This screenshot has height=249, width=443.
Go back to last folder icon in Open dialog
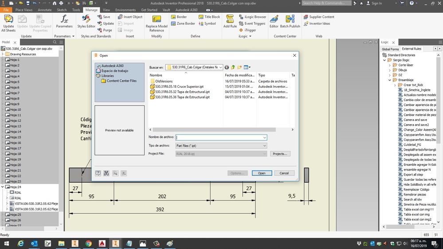click(x=227, y=67)
